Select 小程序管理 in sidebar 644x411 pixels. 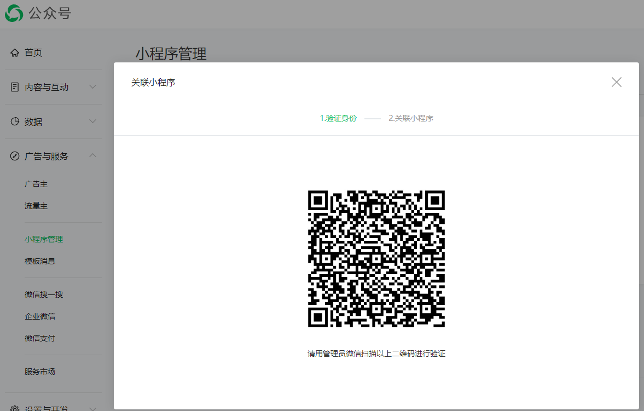(44, 239)
